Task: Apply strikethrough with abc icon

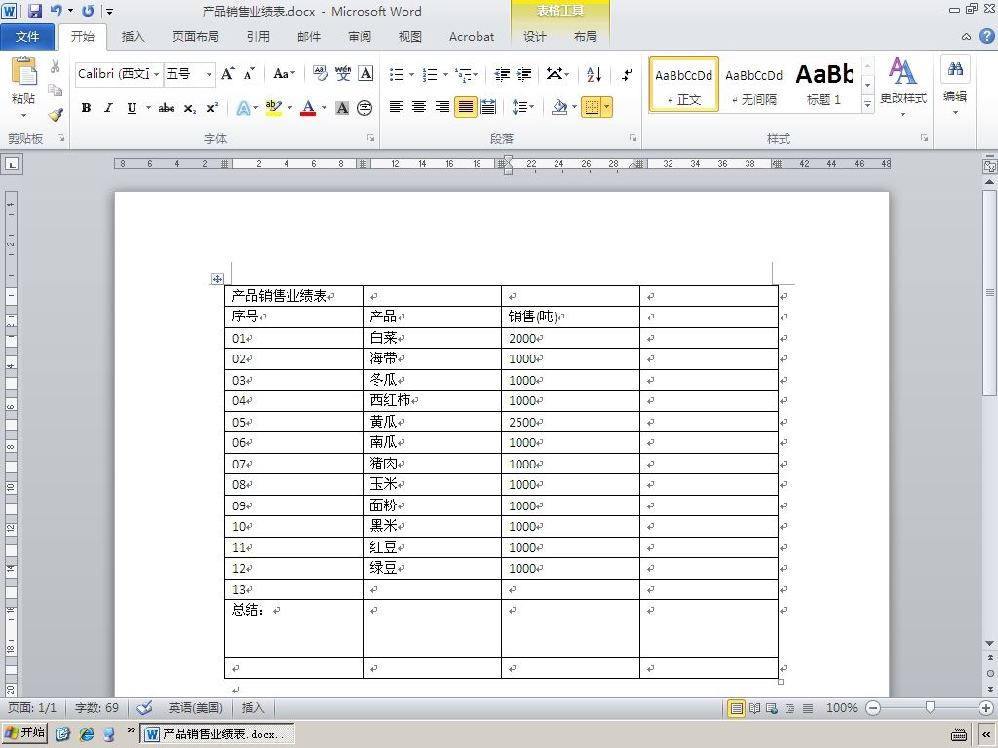Action: [x=166, y=108]
